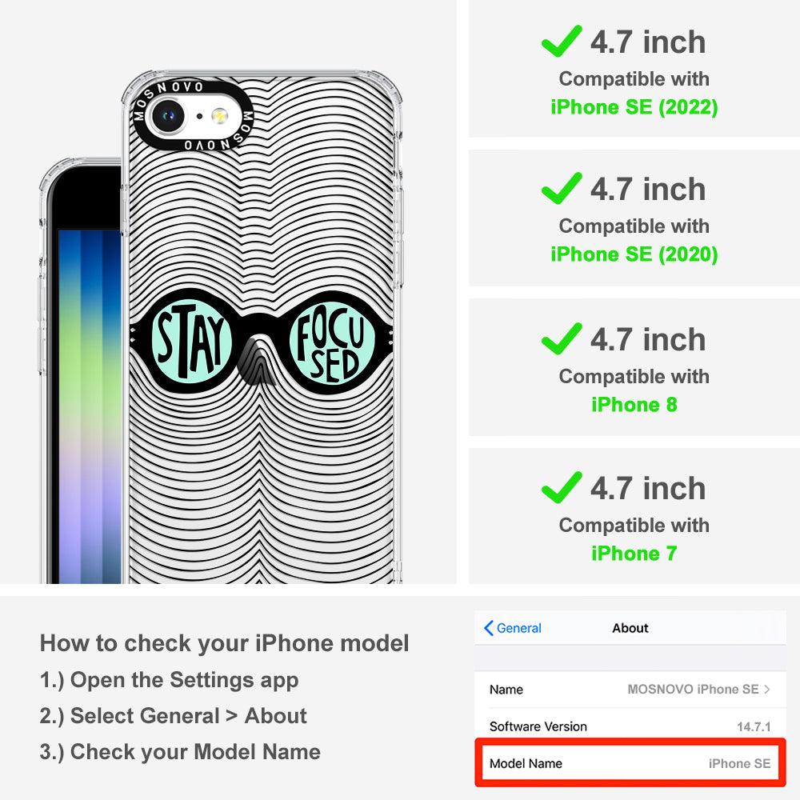Click the camera flash on the phone

220,116
